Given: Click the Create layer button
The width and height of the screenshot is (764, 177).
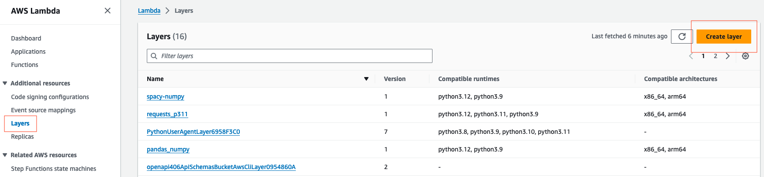Looking at the screenshot, I should tap(723, 37).
